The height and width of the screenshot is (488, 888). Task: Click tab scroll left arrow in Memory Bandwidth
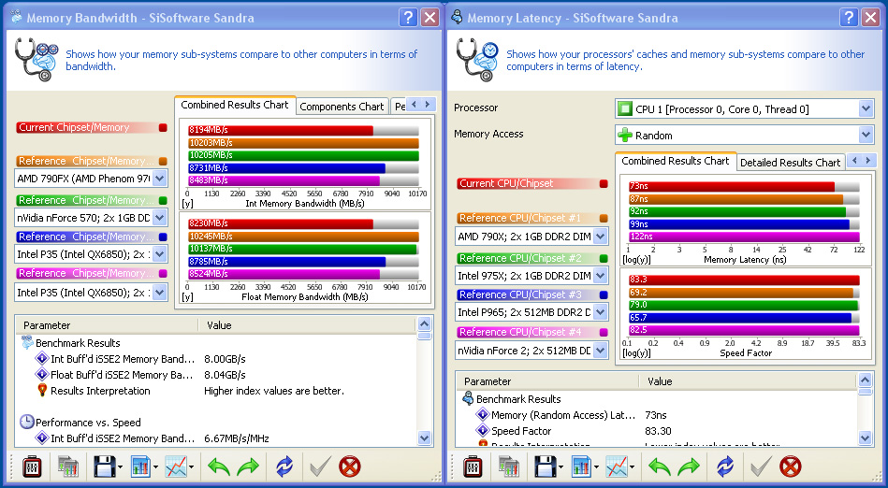point(414,104)
